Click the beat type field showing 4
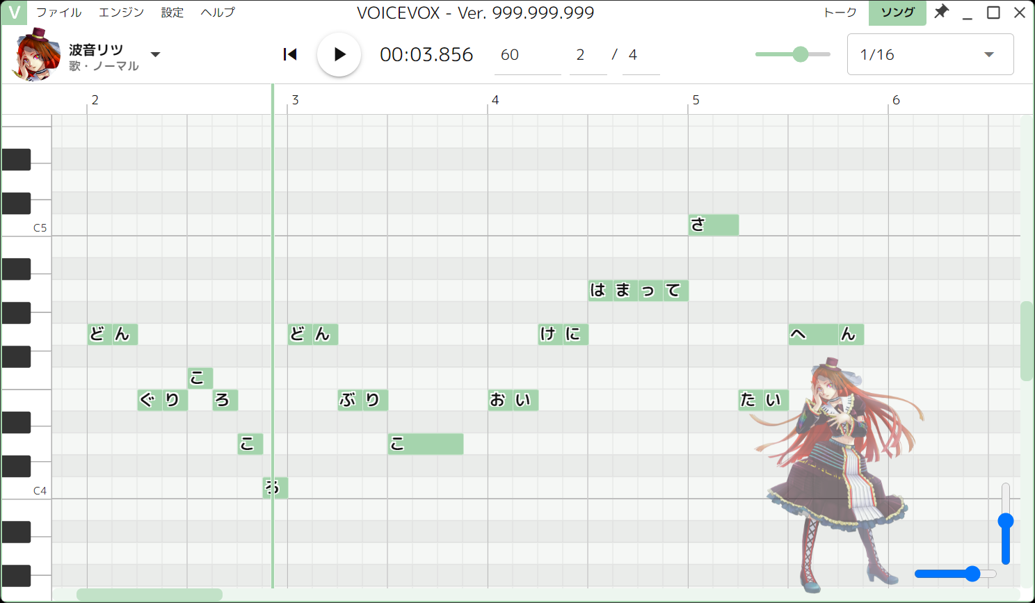The image size is (1035, 603). coord(641,54)
